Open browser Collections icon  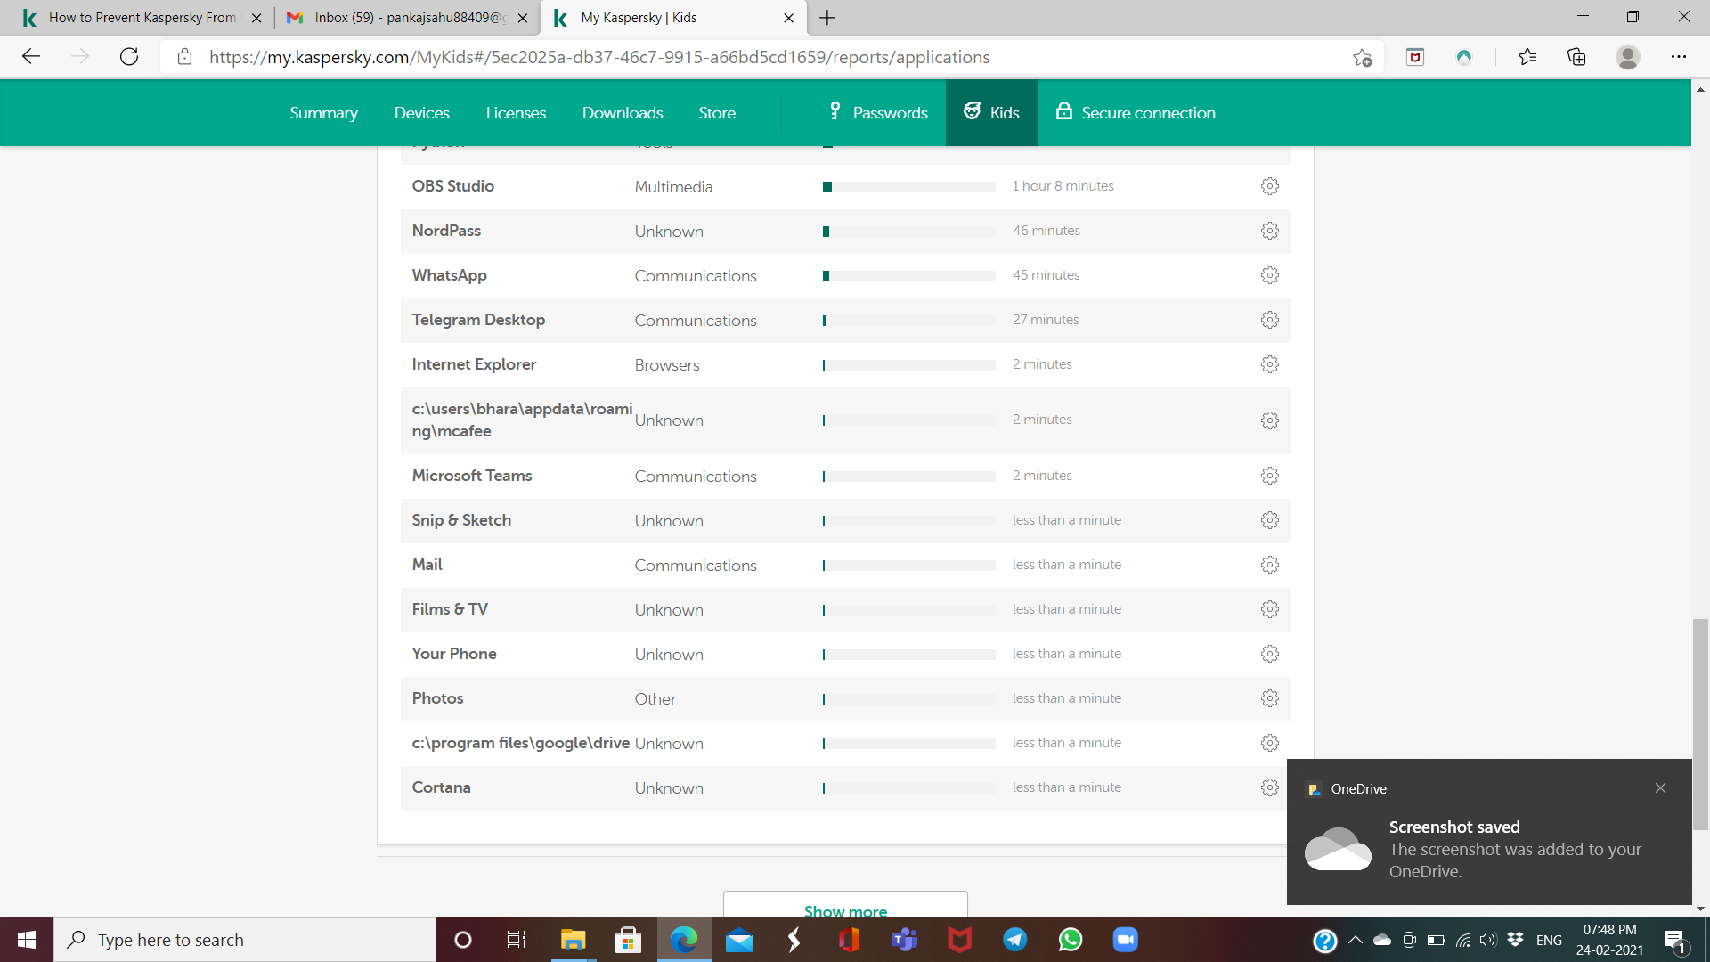[1576, 57]
